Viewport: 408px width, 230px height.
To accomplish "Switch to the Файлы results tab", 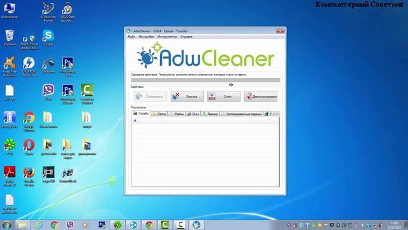I will tap(177, 114).
